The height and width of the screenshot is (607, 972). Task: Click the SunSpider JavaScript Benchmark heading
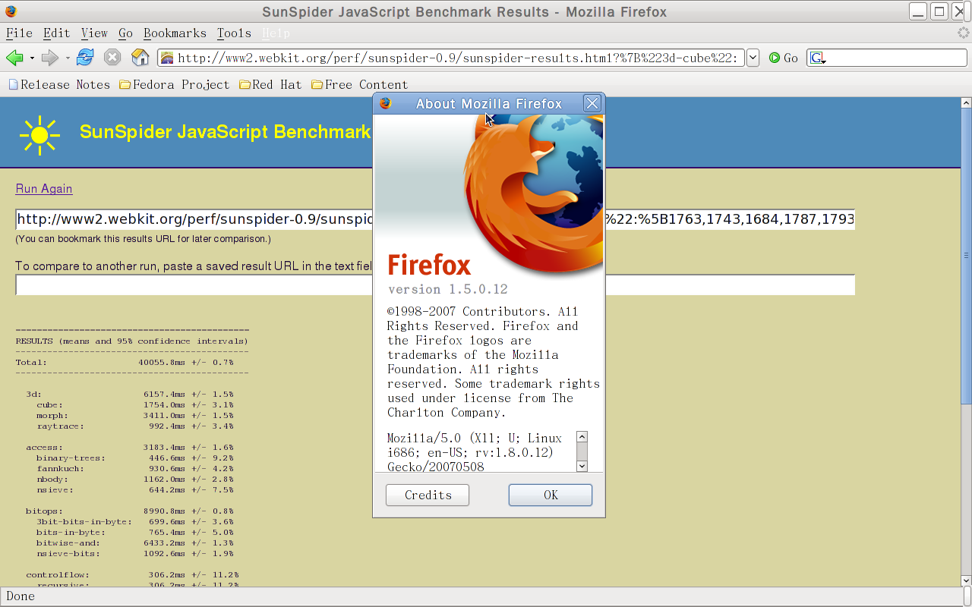225,132
